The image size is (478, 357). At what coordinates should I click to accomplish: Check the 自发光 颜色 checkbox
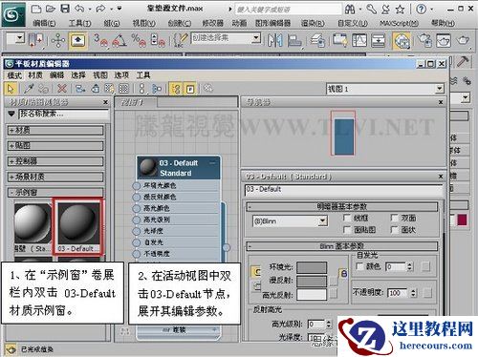tap(359, 266)
